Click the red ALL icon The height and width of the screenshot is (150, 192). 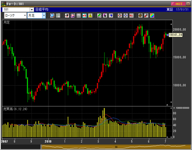[131, 16]
